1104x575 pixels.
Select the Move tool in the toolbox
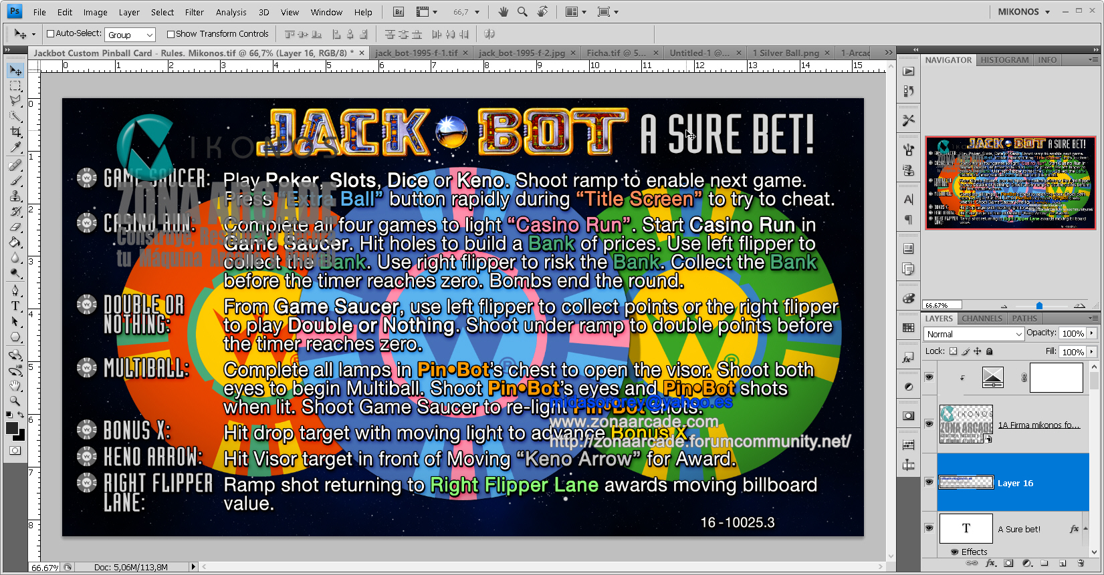pos(15,70)
